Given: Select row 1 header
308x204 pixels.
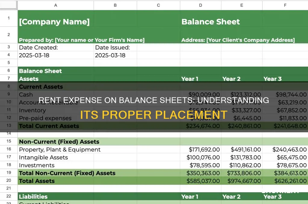Looking at the screenshot, I should pyautogui.click(x=9, y=18).
